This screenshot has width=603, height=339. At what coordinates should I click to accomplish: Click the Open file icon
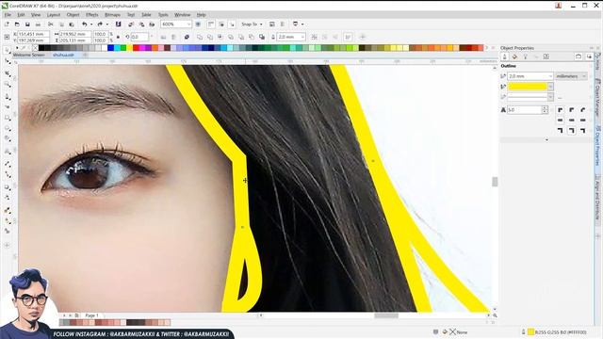pos(17,24)
